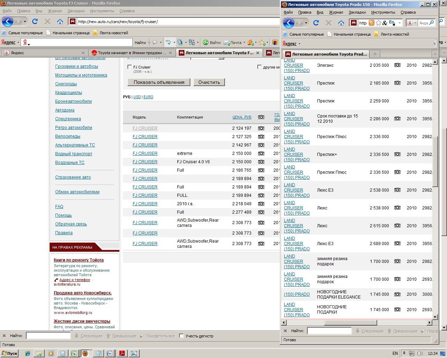Open 'Книги по ремонту Тойота' ad link
The width and height of the screenshot is (447, 358).
pyautogui.click(x=79, y=260)
